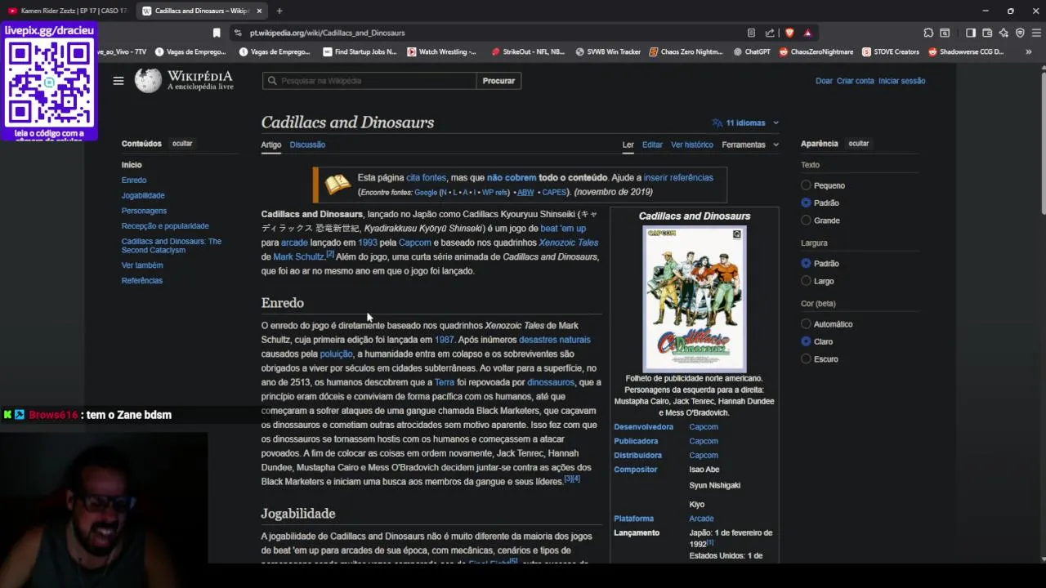
Task: Show more bookmarks chevron
Action: (1028, 51)
